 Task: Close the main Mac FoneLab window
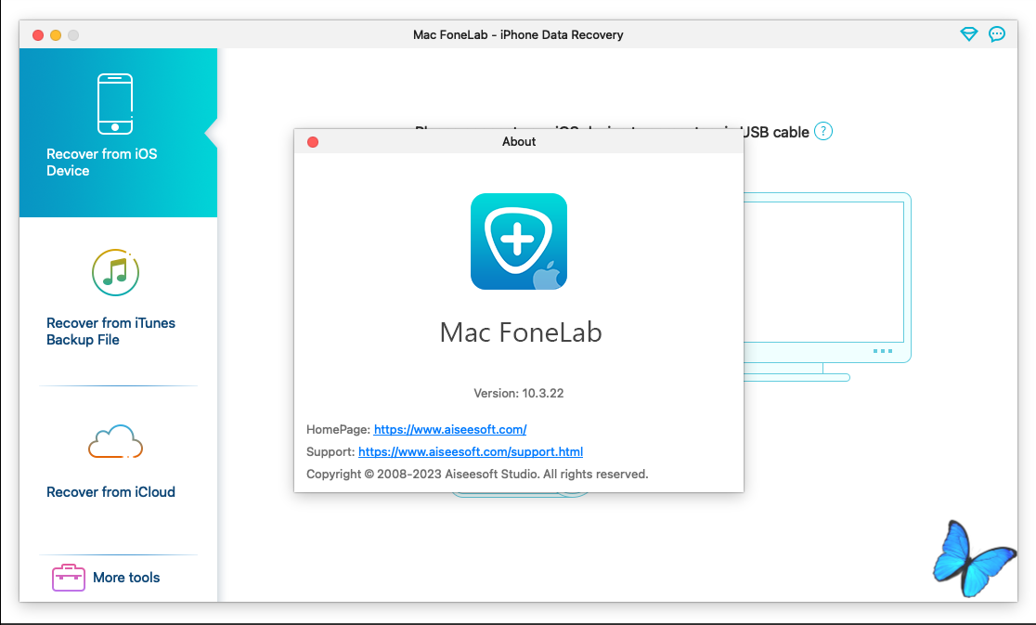coord(38,35)
